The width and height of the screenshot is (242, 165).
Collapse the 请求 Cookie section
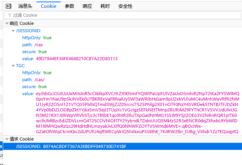click(x=7, y=139)
